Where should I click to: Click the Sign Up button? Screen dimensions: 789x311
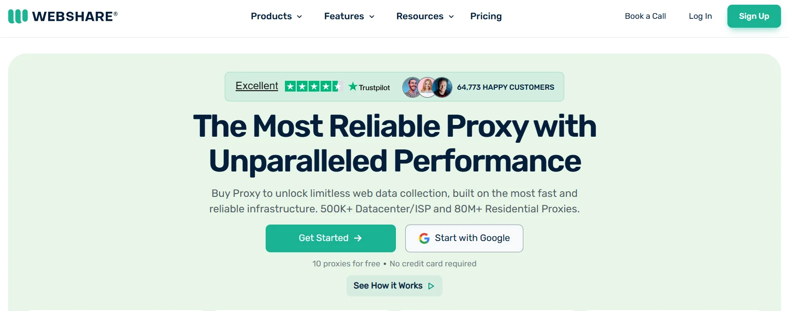pos(754,16)
